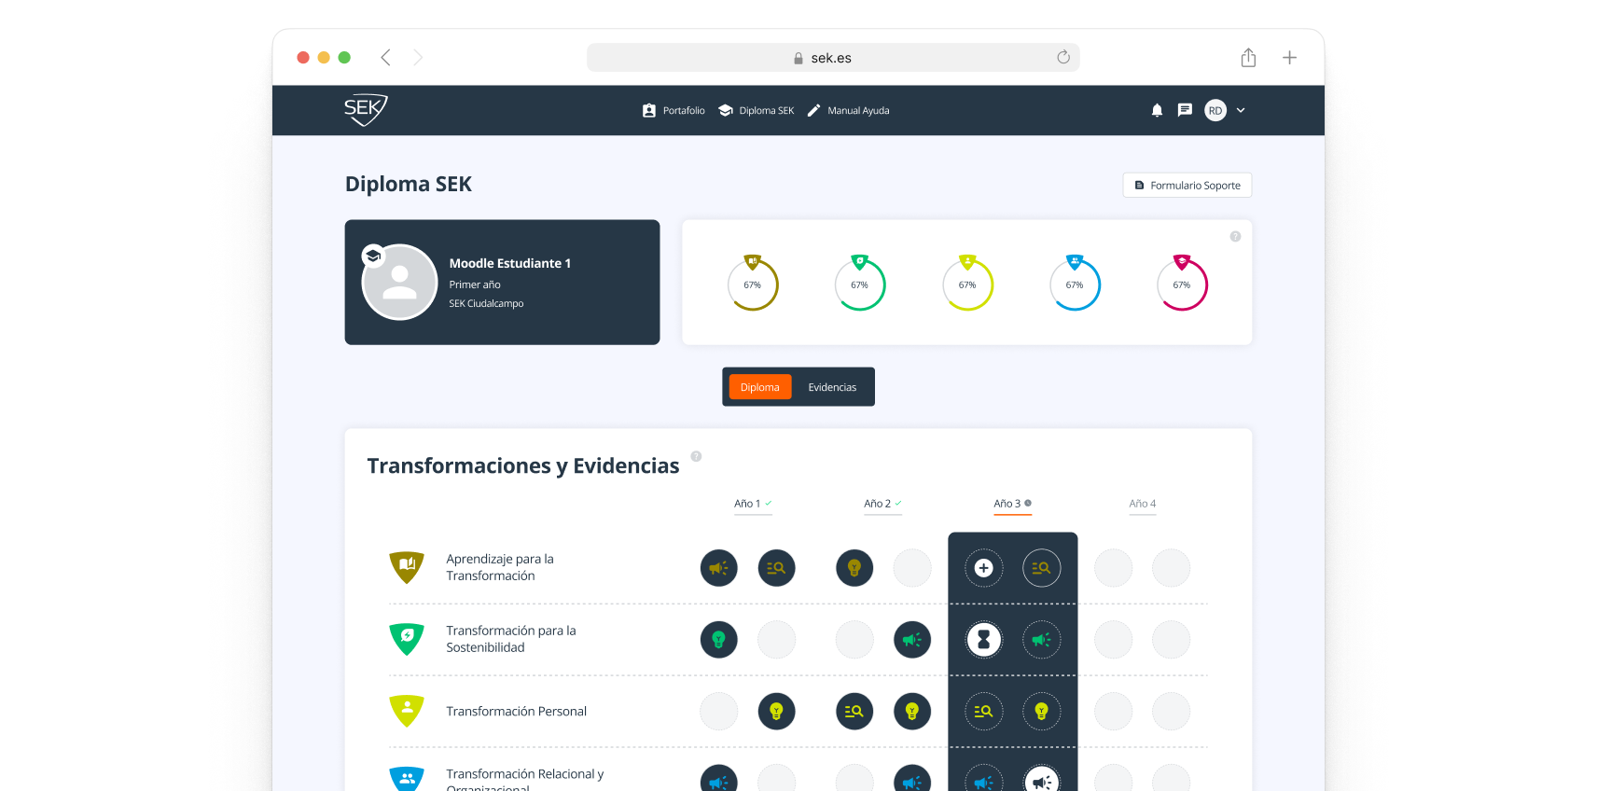Viewport: 1597px width, 791px height.
Task: Go back with browser back arrow
Action: pos(385,58)
